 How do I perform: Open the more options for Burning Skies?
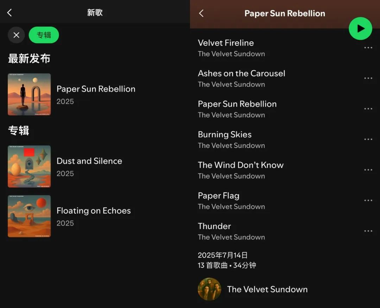pos(368,139)
